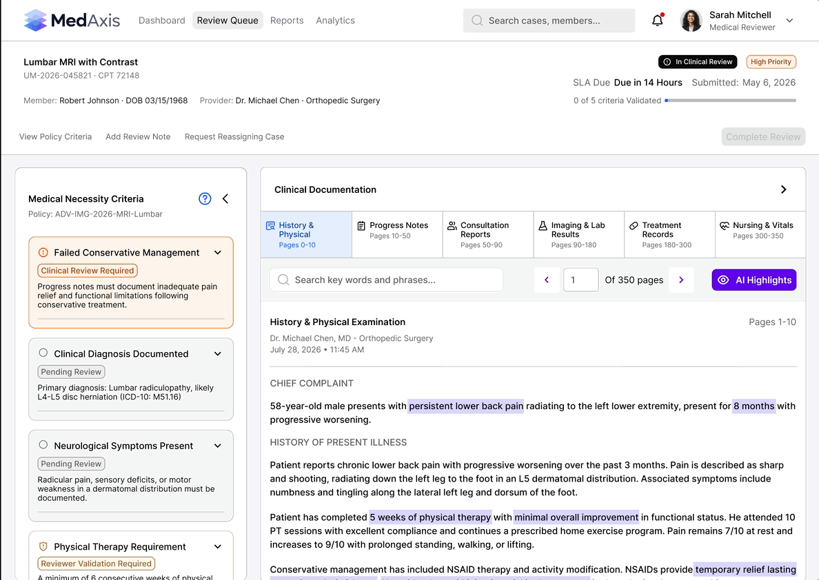
Task: Click the eye icon on AI Highlights
Action: [723, 280]
